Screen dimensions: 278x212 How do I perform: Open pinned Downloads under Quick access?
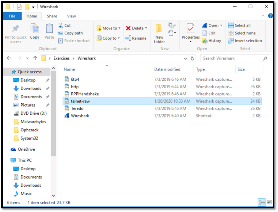[x=31, y=88]
